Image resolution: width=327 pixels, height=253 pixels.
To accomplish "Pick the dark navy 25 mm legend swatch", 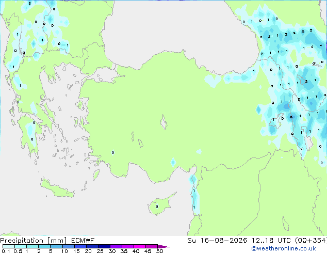I will pos(104,246).
